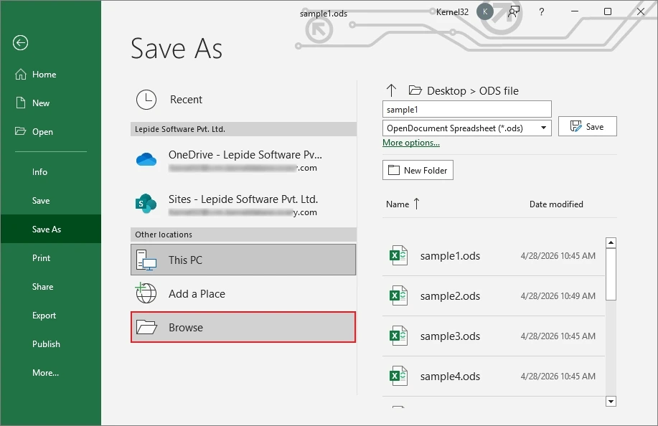Click the sample4.ods spreadsheet icon
Image resolution: width=658 pixels, height=426 pixels.
click(x=398, y=376)
